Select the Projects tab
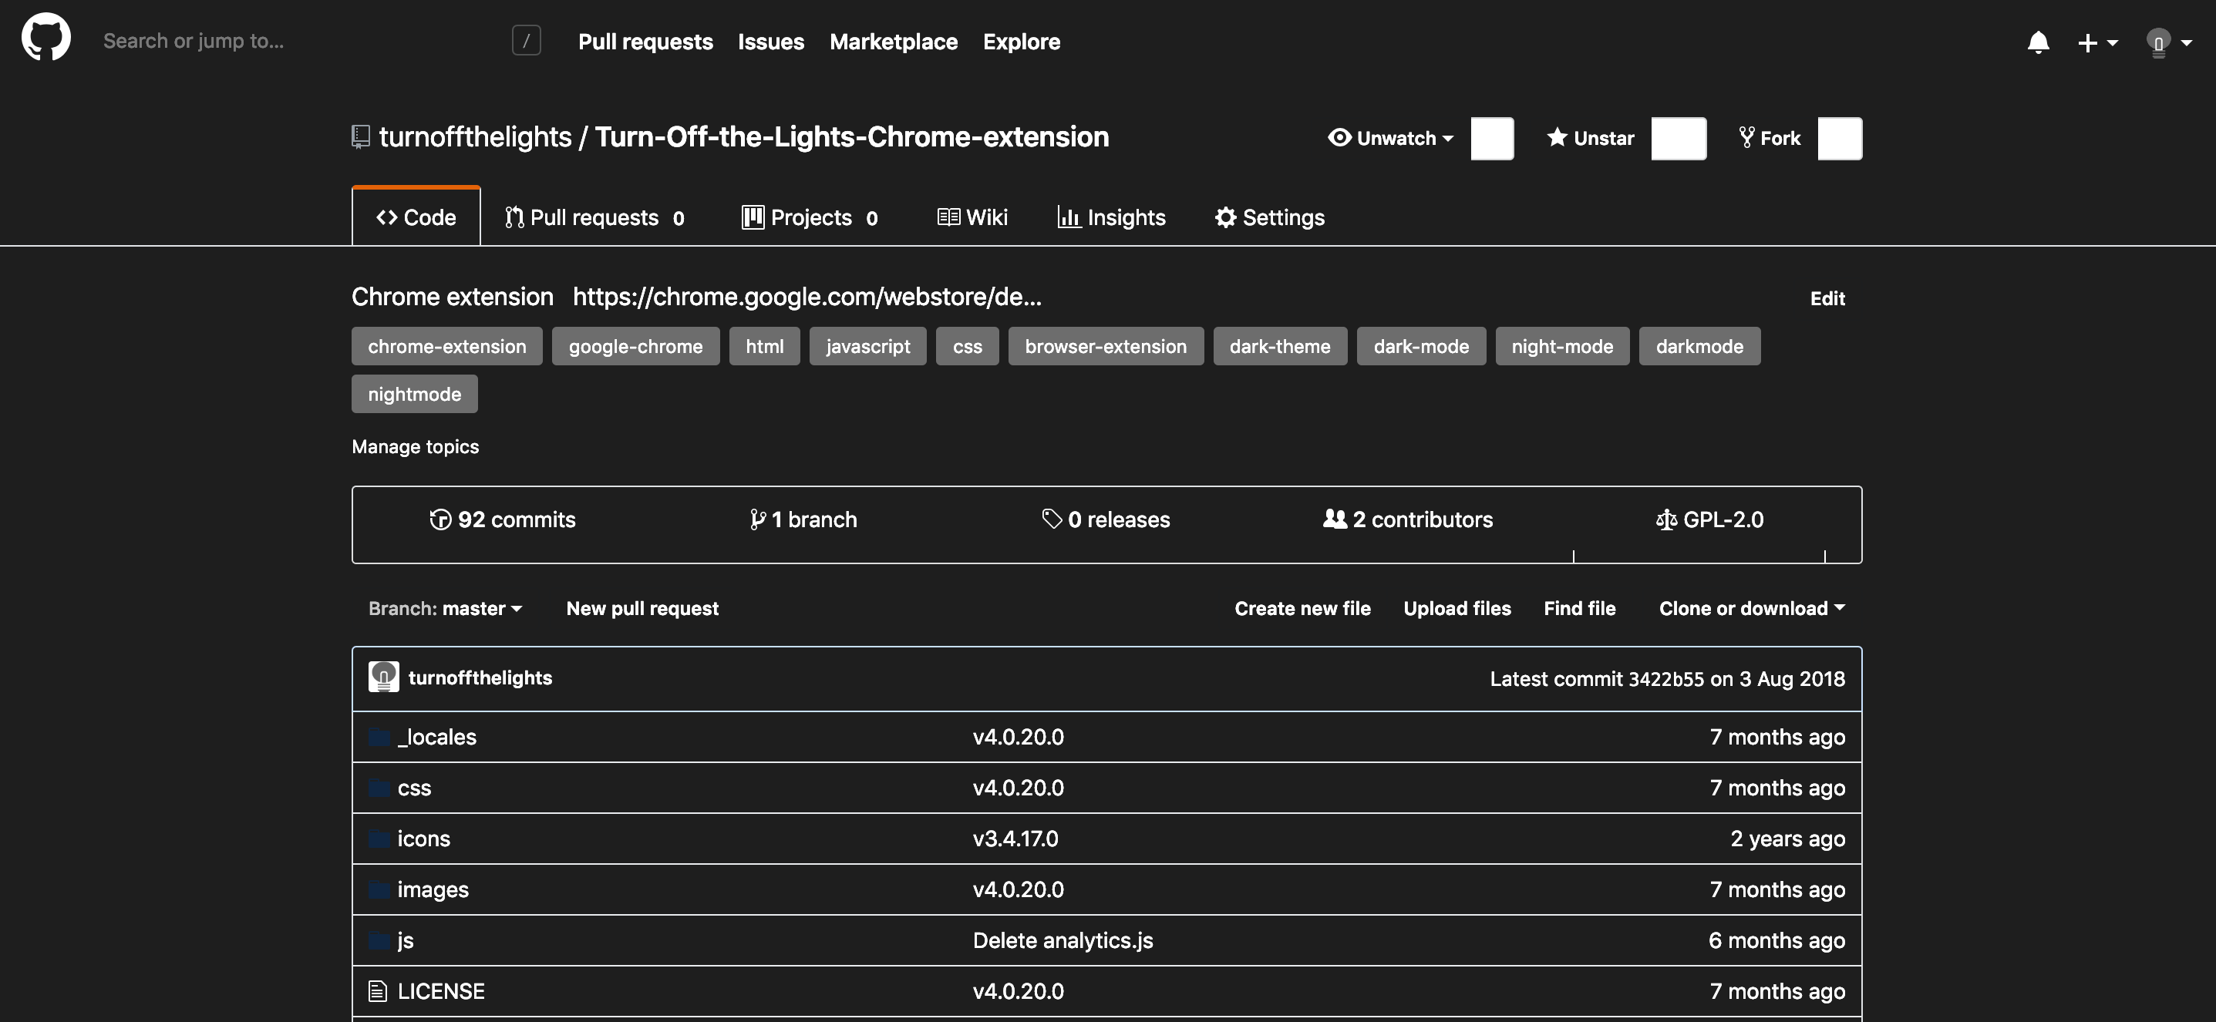This screenshot has width=2216, height=1022. point(810,217)
